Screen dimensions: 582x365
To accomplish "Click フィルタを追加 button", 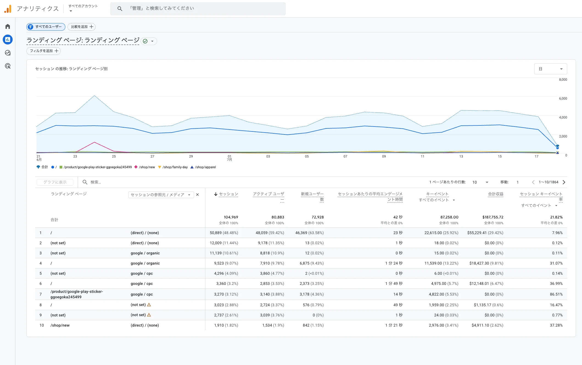I will (x=44, y=51).
